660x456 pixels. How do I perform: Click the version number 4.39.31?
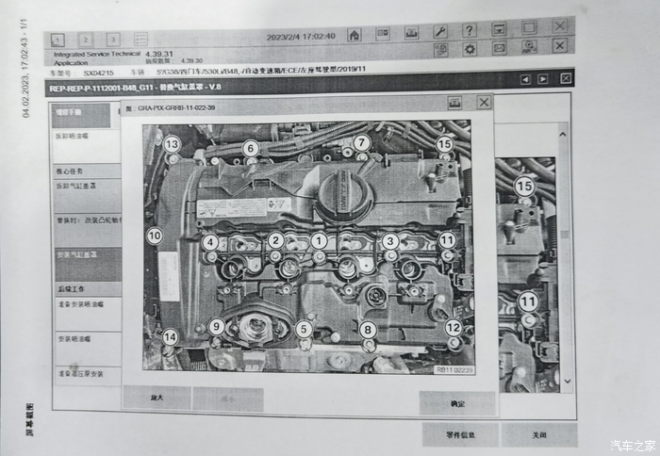[x=159, y=54]
